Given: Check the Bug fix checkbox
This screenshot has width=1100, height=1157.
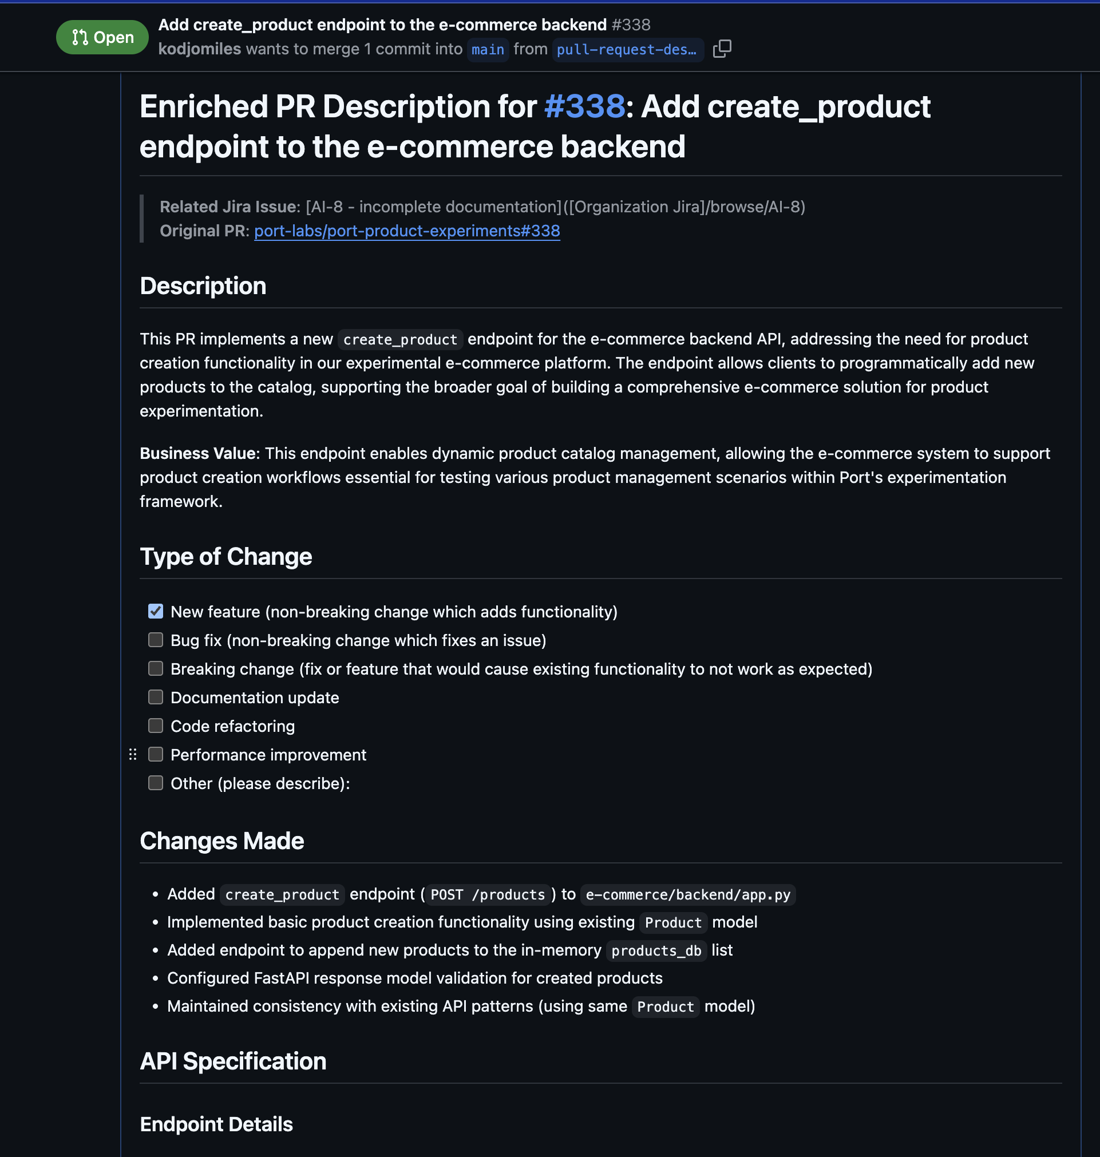Looking at the screenshot, I should pos(155,640).
